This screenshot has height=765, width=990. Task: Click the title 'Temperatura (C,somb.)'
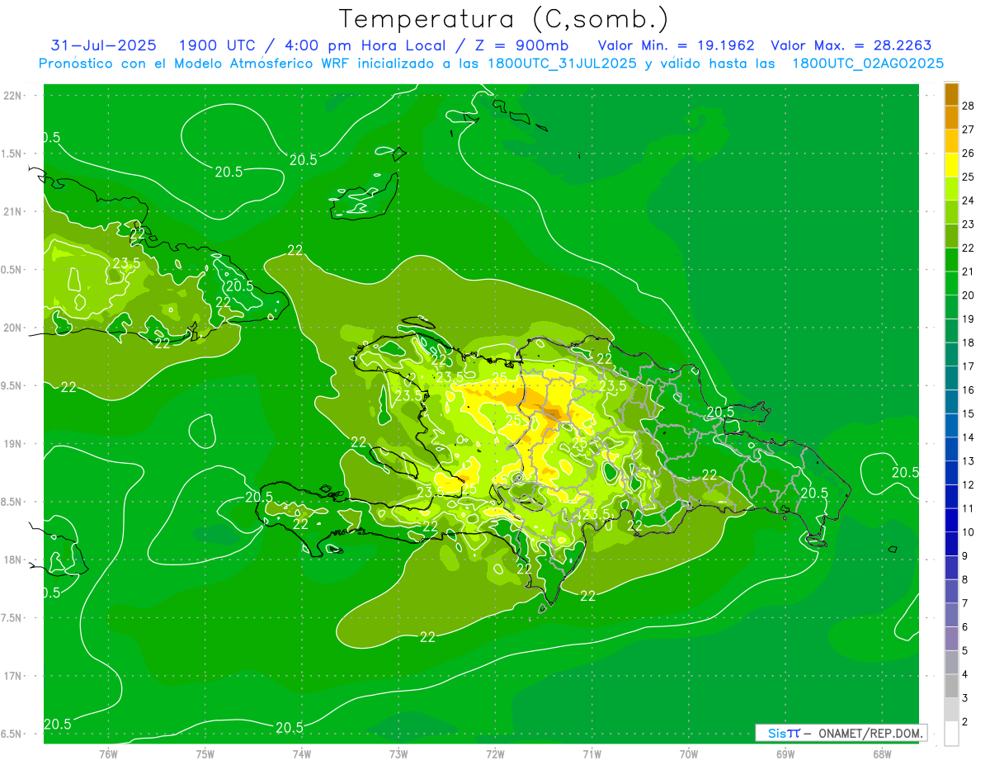tap(504, 19)
